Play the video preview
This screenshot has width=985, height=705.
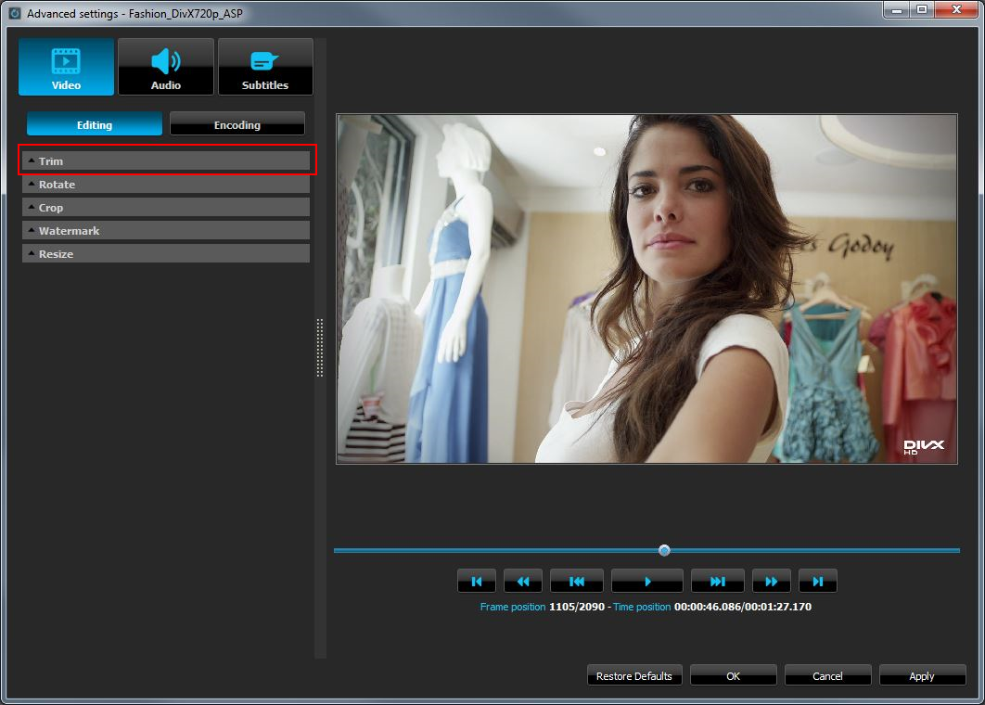click(x=646, y=581)
